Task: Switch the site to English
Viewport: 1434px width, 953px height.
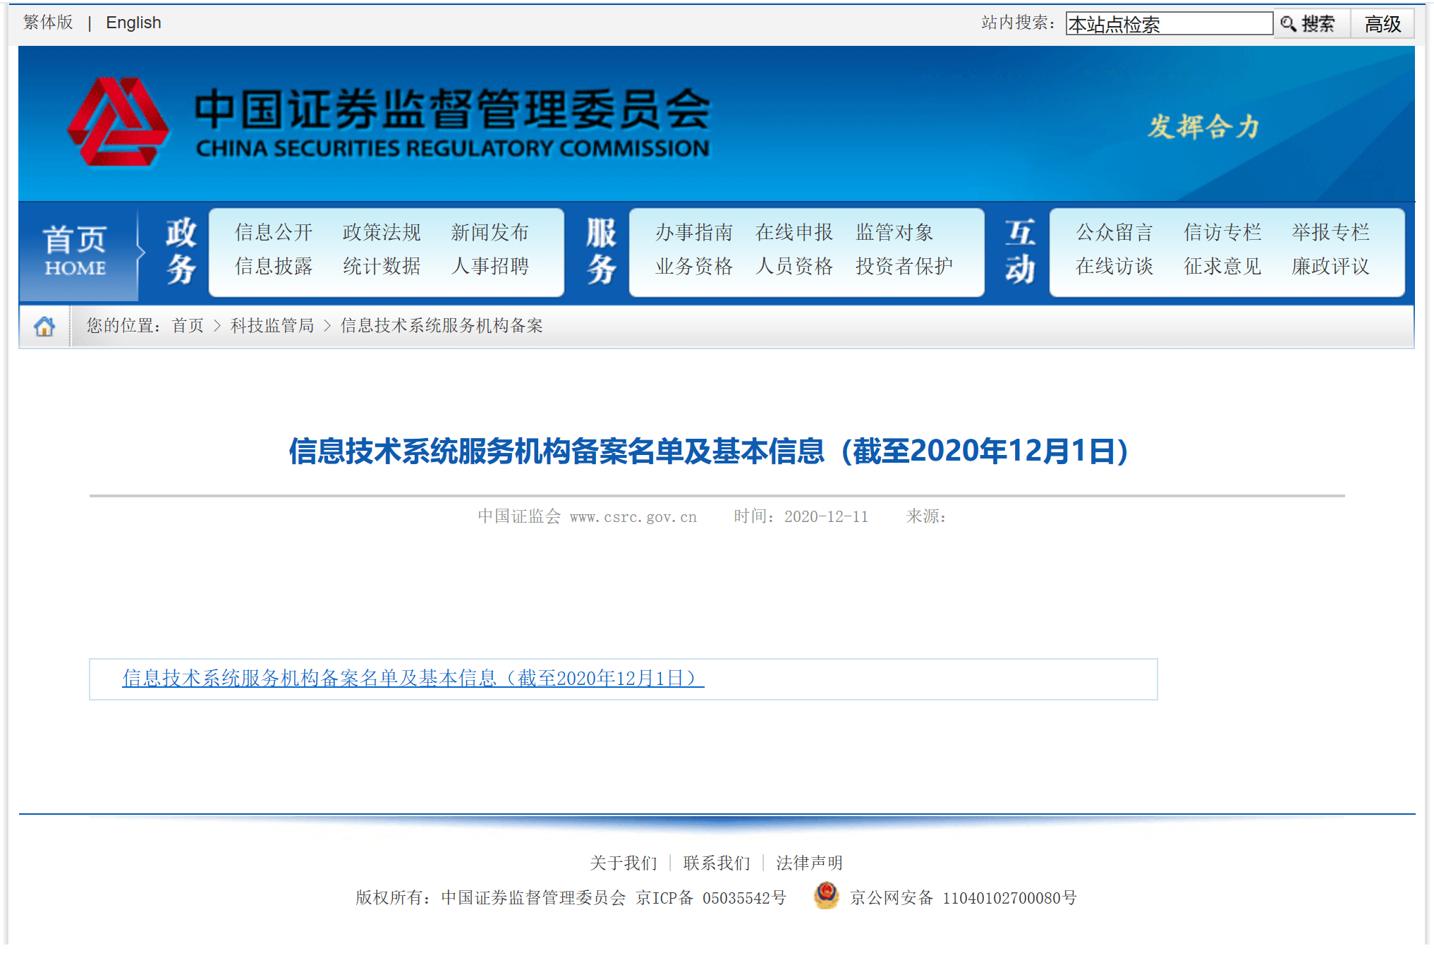Action: pyautogui.click(x=133, y=23)
